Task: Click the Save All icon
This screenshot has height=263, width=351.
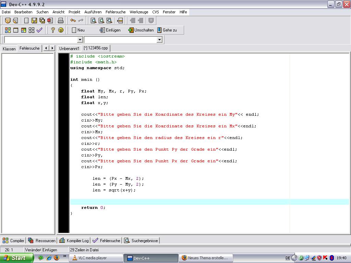Action: click(42, 21)
